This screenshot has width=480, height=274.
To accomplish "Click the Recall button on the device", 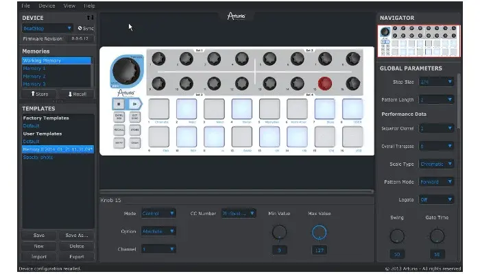I will tap(119, 130).
